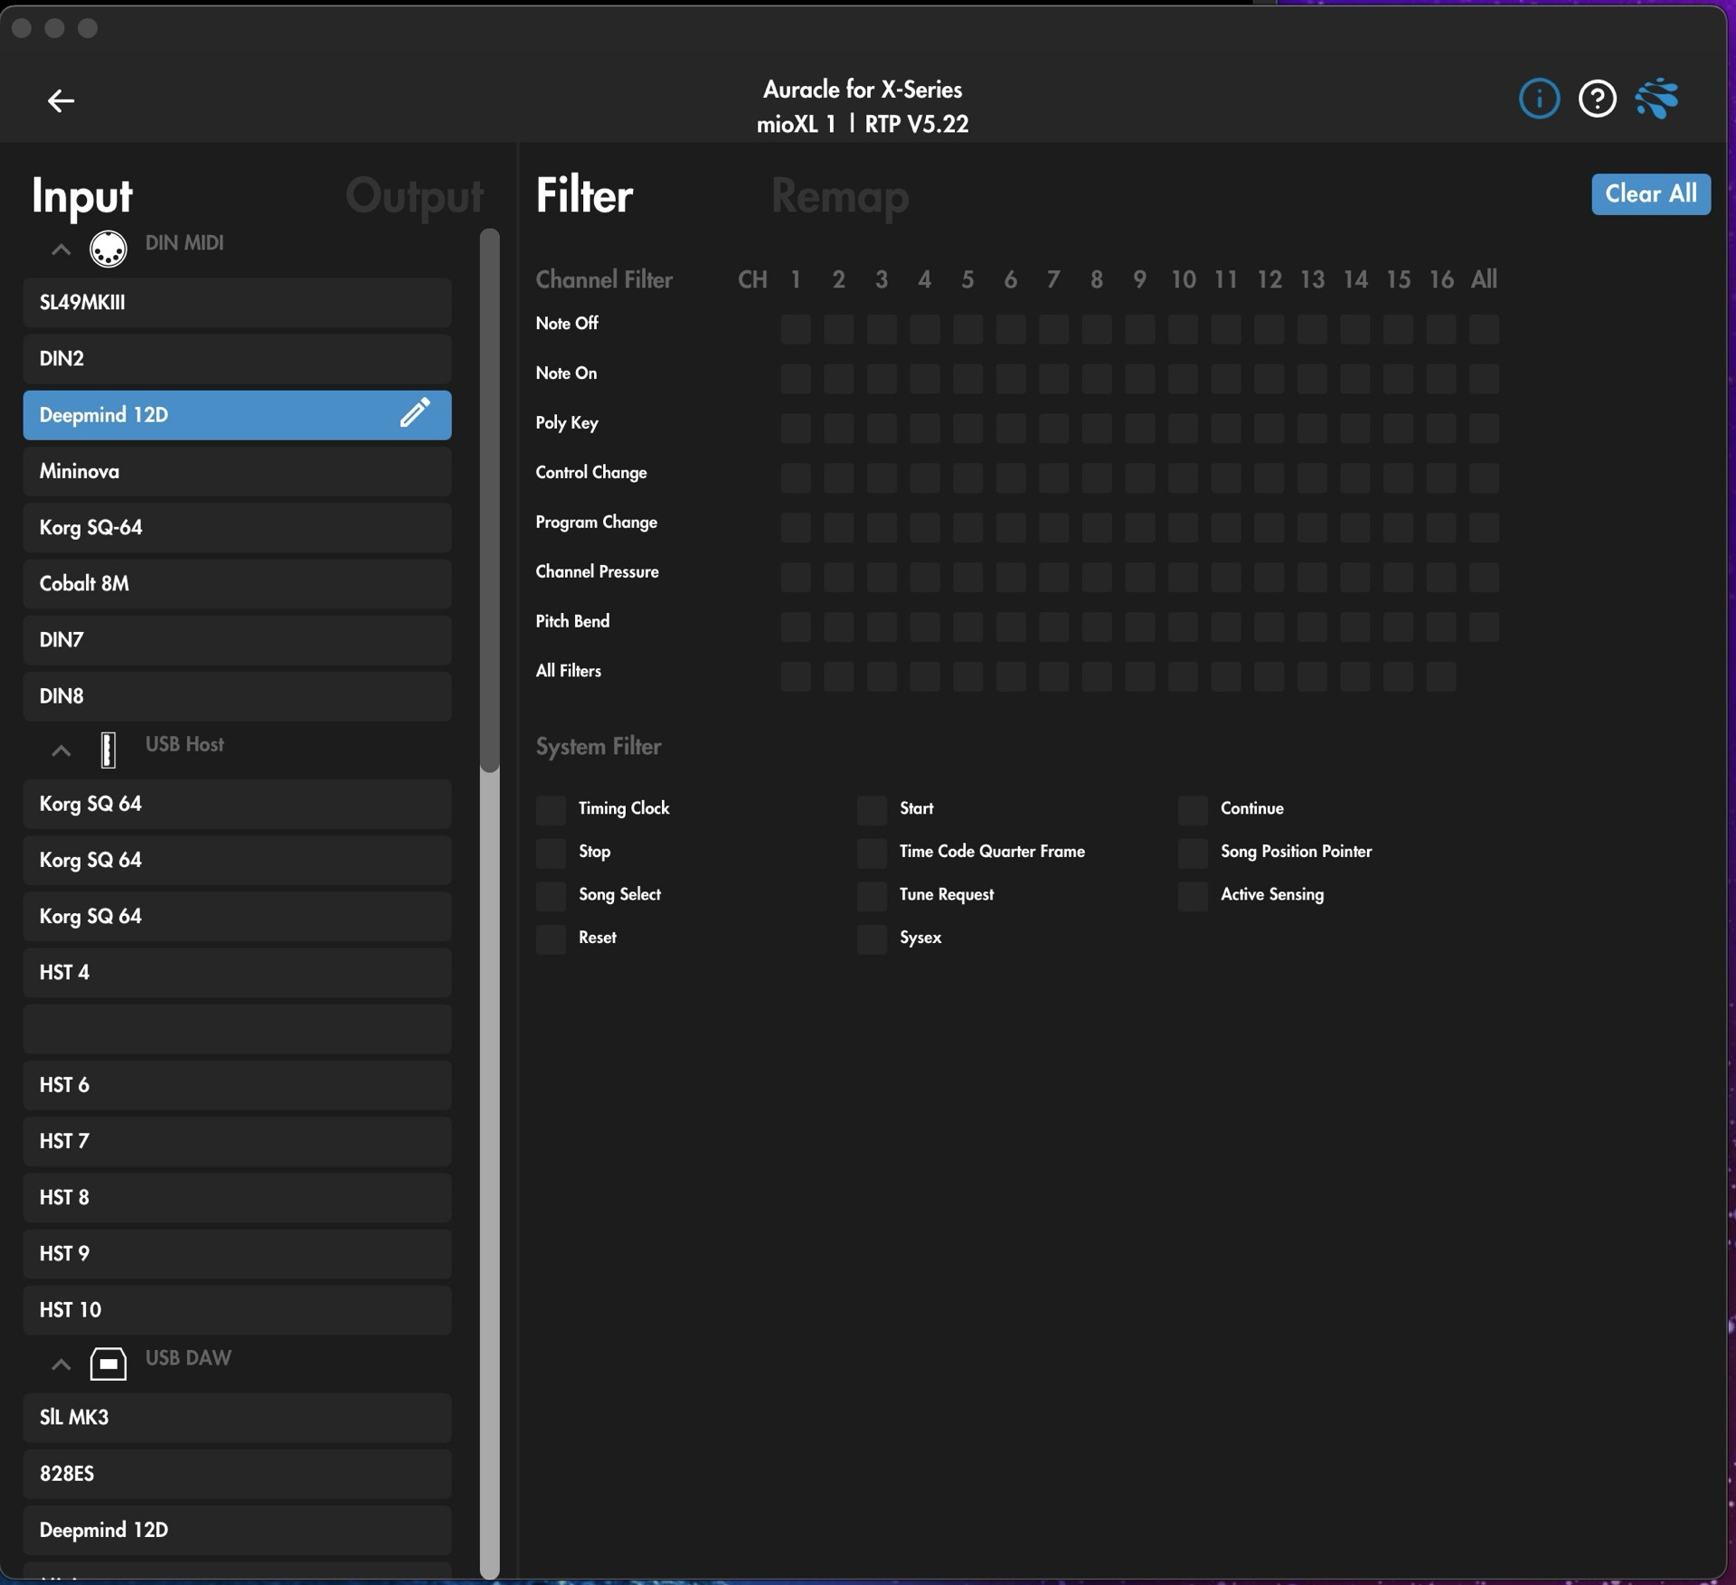Collapse the DIN MIDI section chevron
1736x1585 pixels.
61,250
